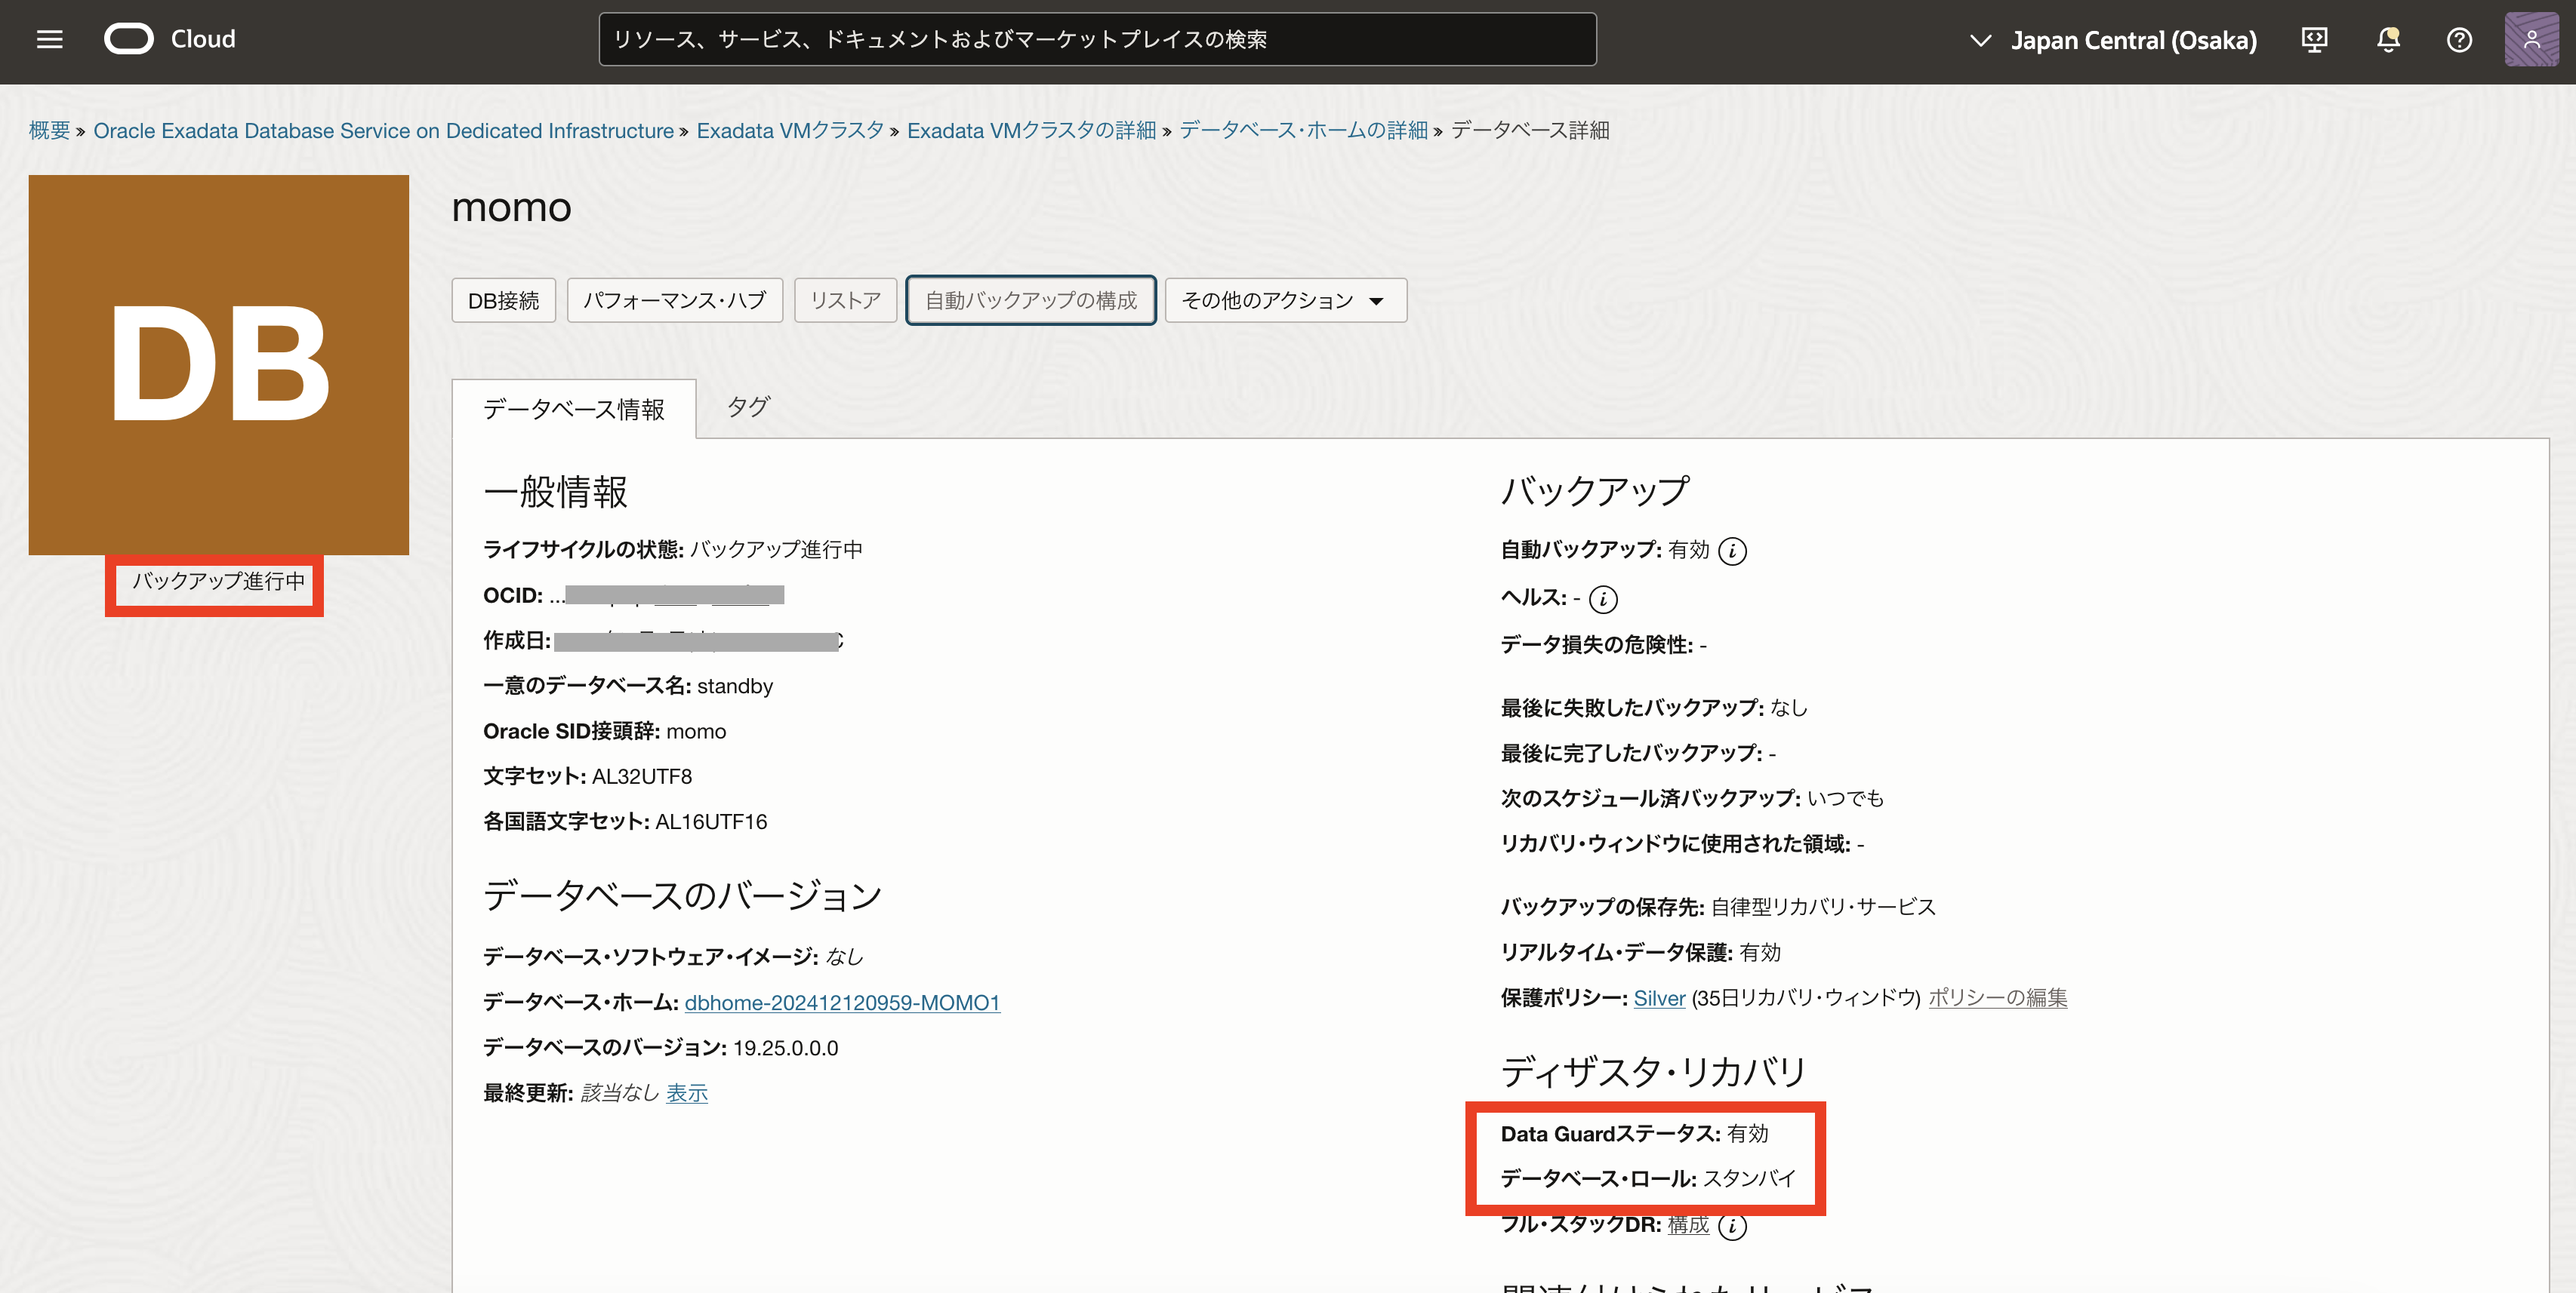
Task: Select the データベース情報 tab
Action: click(573, 410)
